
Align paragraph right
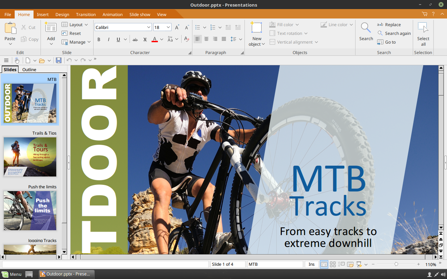pos(215,39)
